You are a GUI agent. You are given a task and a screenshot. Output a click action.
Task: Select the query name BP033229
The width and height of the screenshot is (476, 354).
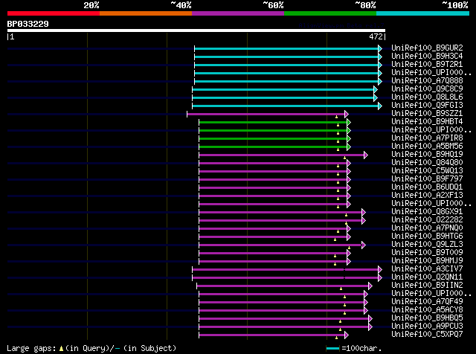point(28,24)
